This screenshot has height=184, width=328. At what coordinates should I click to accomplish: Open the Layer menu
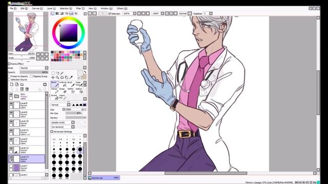click(51, 9)
